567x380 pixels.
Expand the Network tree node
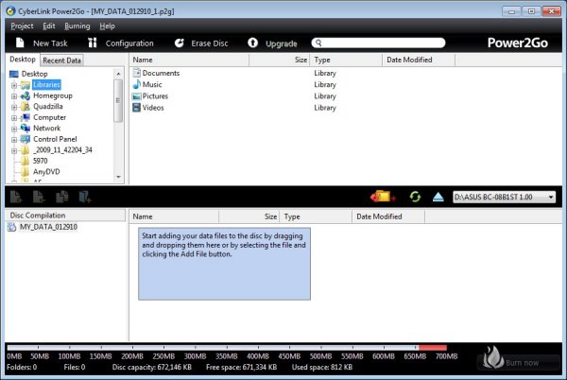pos(14,129)
